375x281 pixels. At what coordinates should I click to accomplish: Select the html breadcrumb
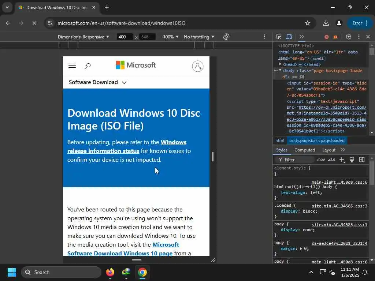[x=279, y=140]
